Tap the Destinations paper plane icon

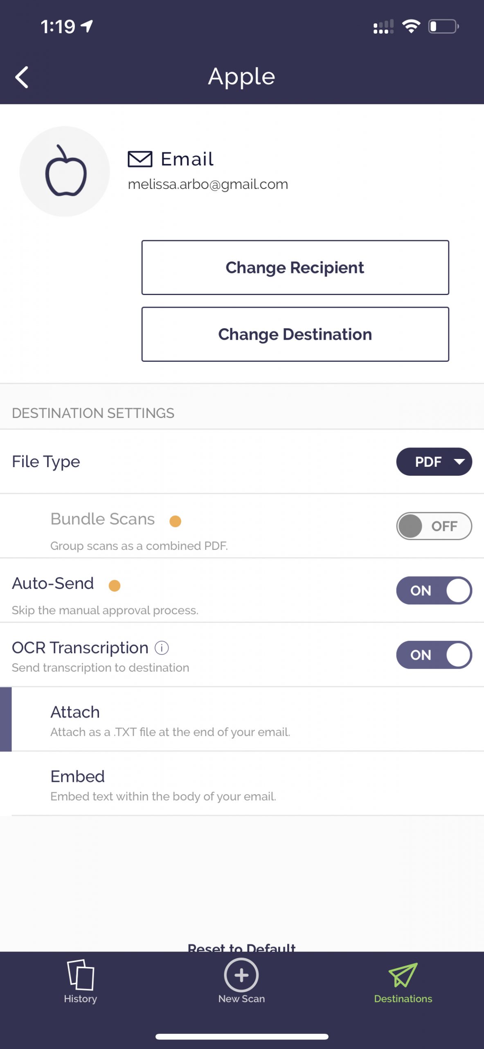coord(403,974)
